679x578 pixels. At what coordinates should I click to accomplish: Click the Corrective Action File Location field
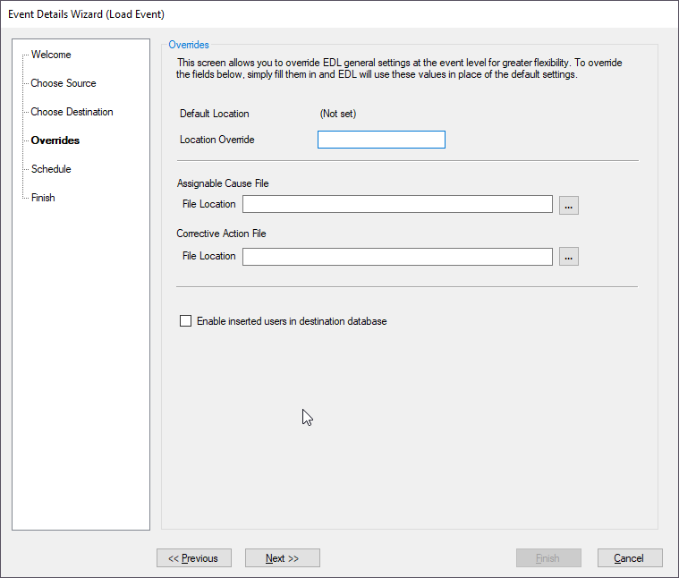coord(397,257)
